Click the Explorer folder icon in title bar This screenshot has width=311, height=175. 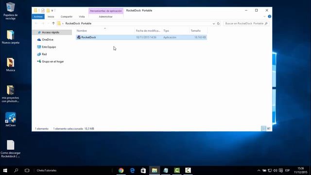tap(35, 10)
